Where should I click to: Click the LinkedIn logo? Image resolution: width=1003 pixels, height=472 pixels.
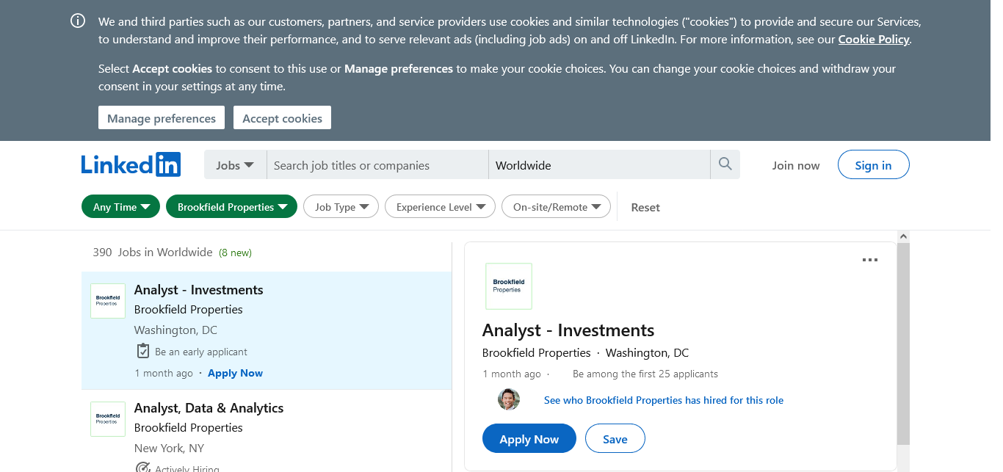pos(131,164)
